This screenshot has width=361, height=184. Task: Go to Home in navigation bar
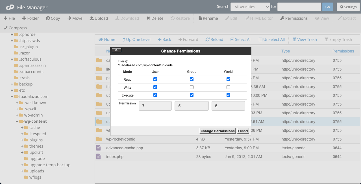(x=107, y=40)
